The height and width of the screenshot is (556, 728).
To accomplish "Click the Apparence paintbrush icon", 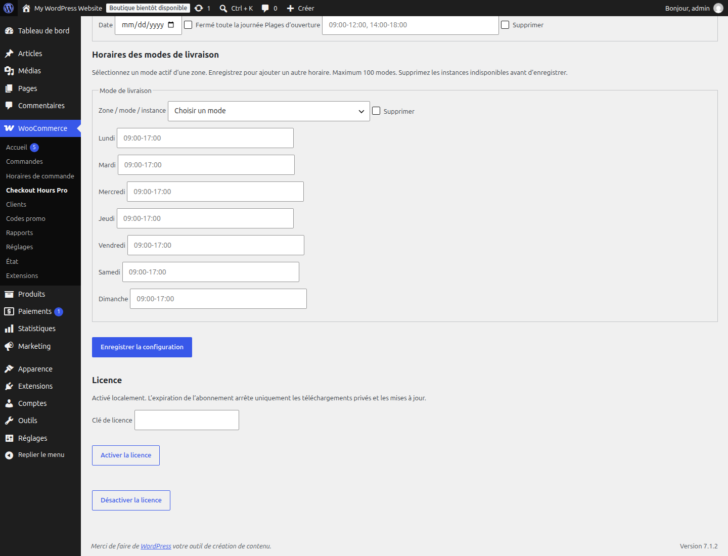I will [x=9, y=369].
